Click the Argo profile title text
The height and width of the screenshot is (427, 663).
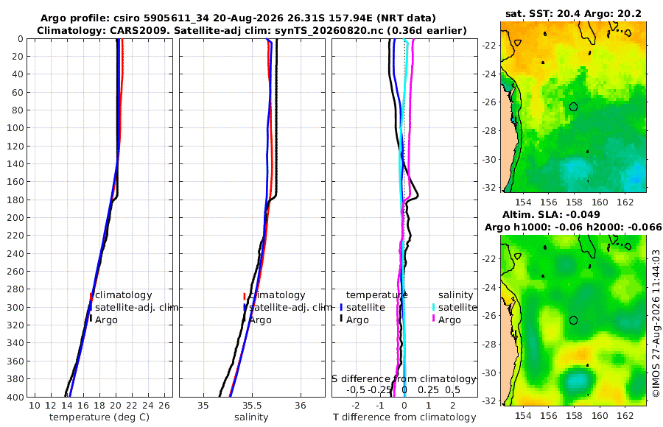(x=238, y=18)
